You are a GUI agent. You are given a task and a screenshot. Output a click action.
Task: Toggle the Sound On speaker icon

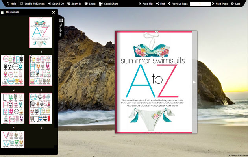(49, 4)
